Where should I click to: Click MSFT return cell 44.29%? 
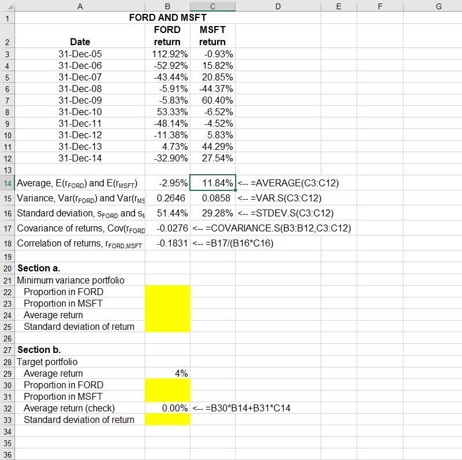click(212, 146)
